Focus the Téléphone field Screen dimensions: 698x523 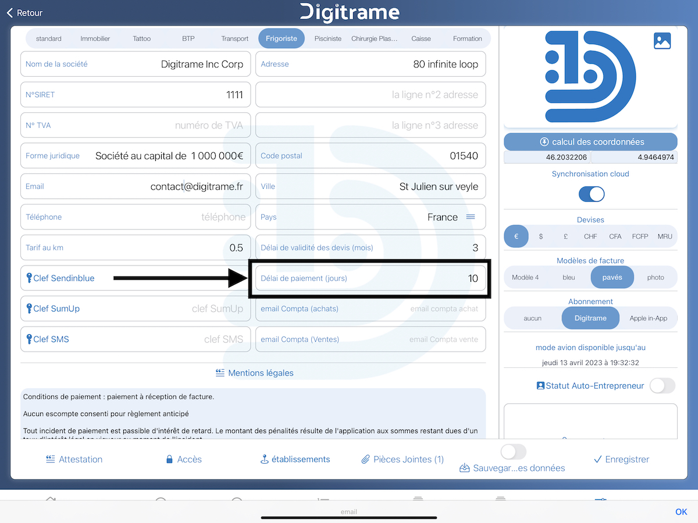[x=136, y=217]
